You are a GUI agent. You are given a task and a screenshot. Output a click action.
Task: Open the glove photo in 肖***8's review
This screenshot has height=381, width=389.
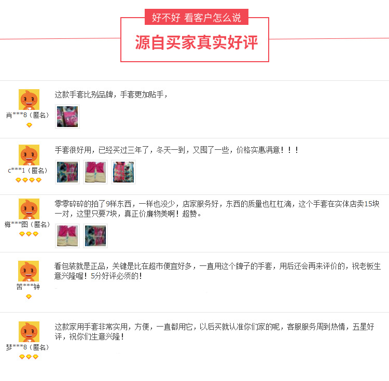pos(67,117)
